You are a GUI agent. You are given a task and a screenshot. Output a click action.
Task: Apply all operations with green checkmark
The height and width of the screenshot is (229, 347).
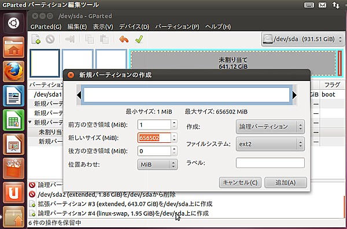pyautogui.click(x=139, y=39)
